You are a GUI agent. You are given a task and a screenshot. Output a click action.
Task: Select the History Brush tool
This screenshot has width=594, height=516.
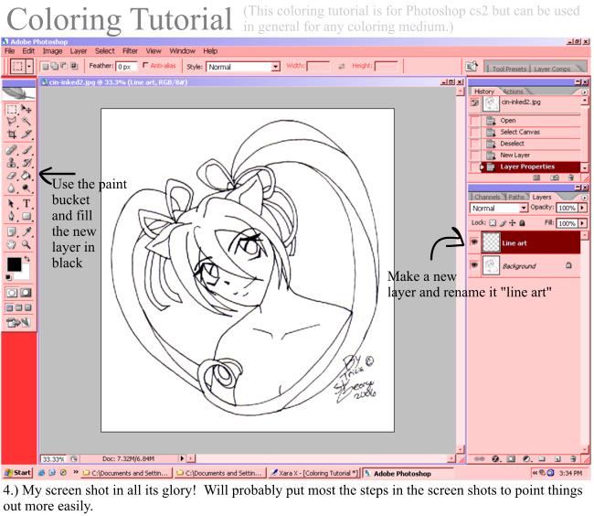tap(27, 163)
